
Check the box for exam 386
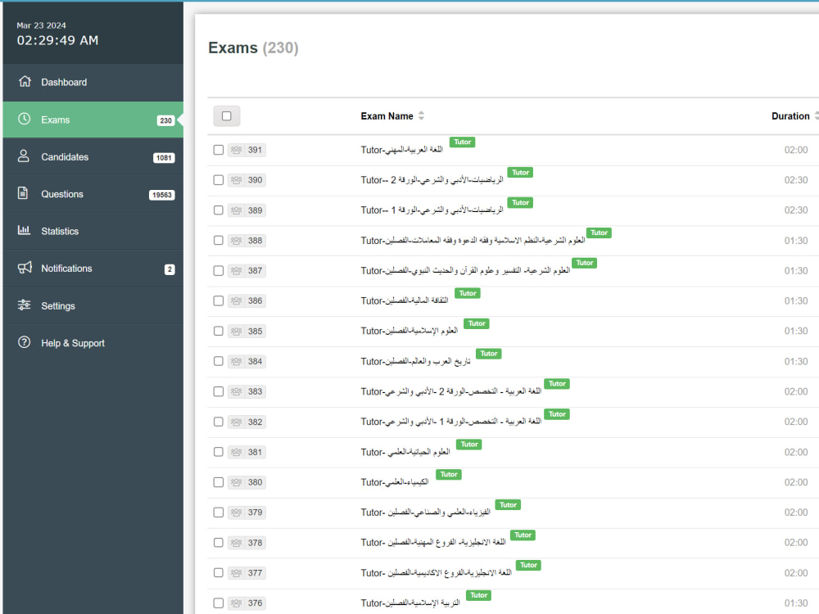[219, 300]
